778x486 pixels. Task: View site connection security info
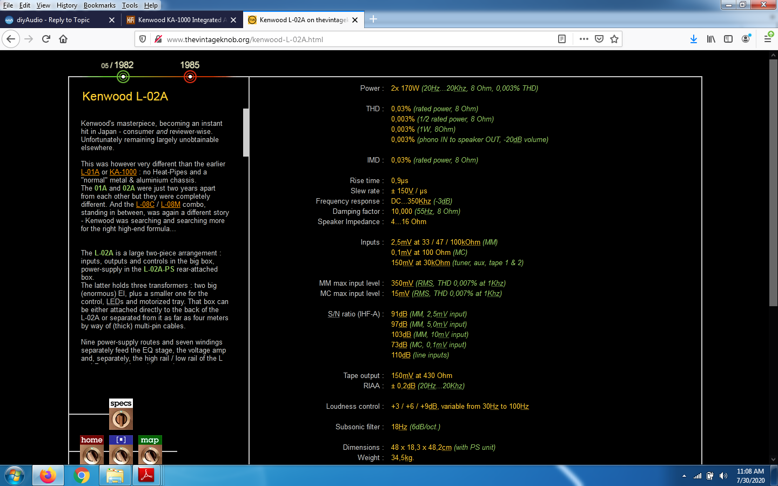pos(158,39)
